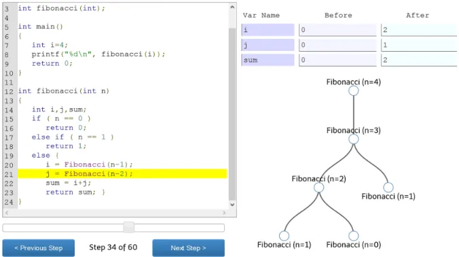Click the horizontal scrollbar left arrow
This screenshot has width=459, height=257.
click(x=7, y=213)
